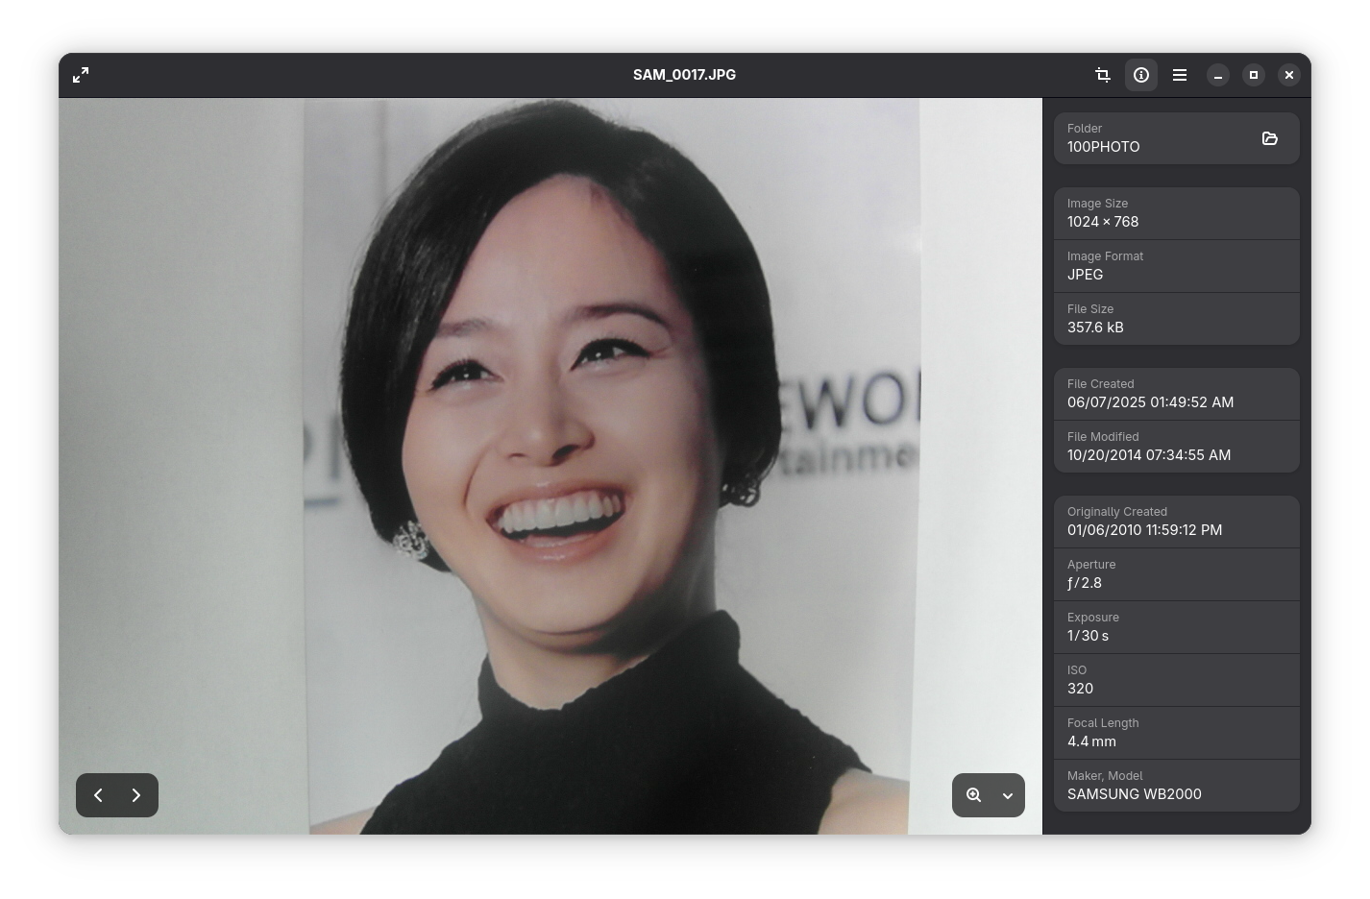Close the image viewer window
This screenshot has width=1370, height=899.
pyautogui.click(x=1289, y=75)
